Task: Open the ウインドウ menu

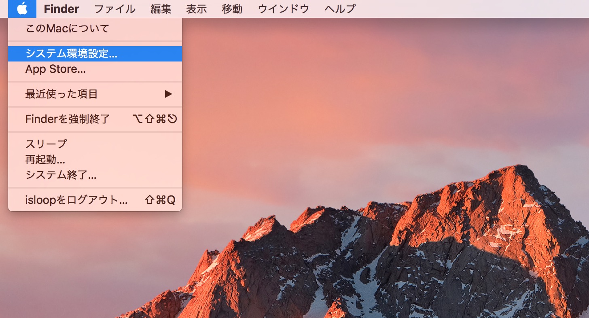Action: [283, 9]
